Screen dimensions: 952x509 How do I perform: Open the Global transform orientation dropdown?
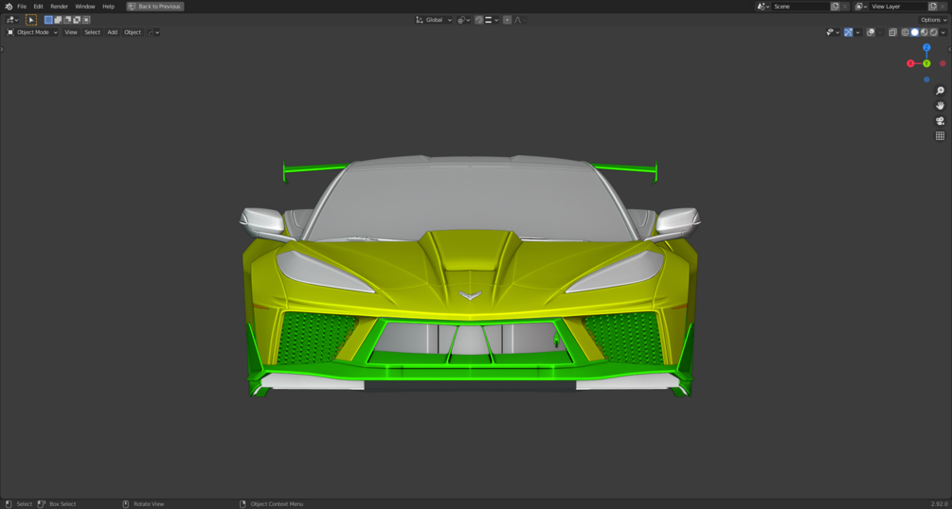pos(434,20)
